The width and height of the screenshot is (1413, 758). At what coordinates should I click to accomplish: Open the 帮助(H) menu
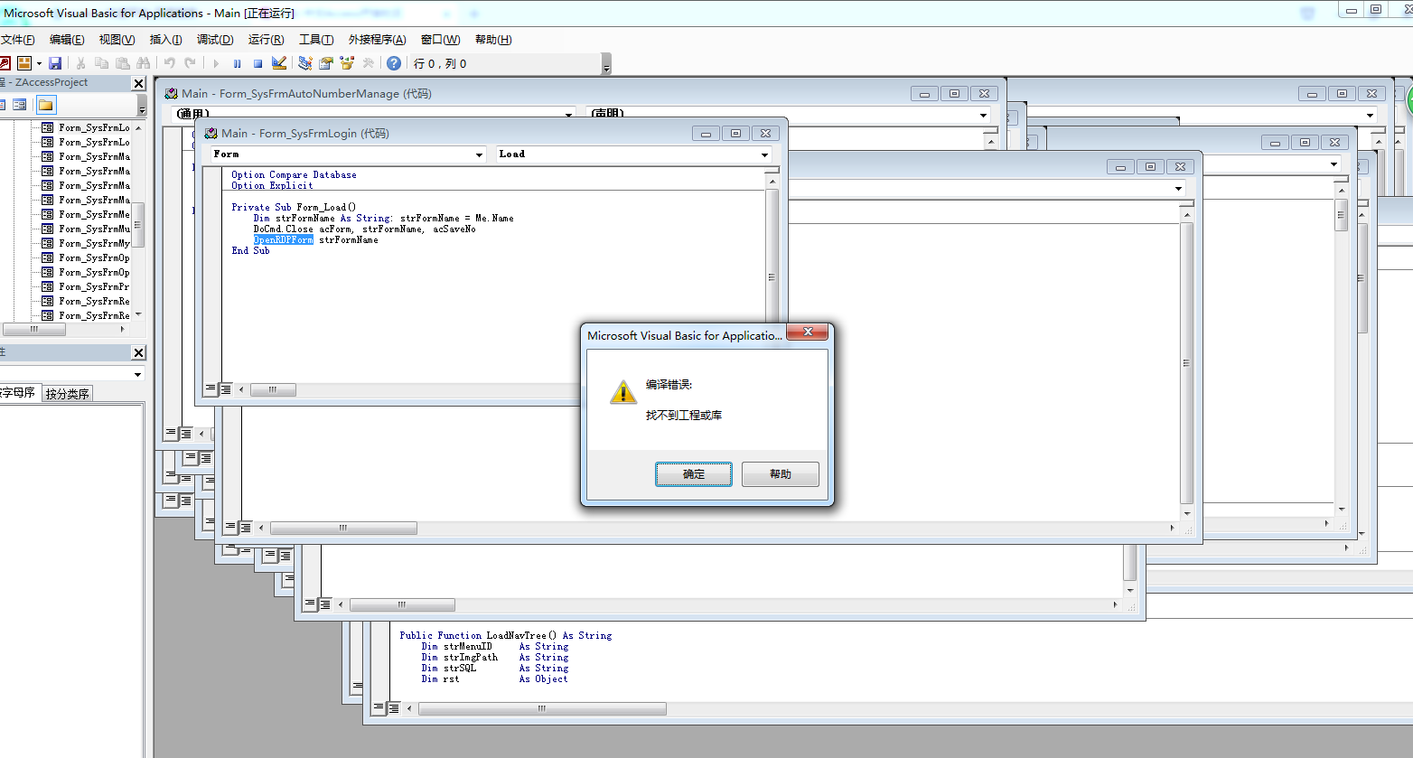pyautogui.click(x=493, y=40)
